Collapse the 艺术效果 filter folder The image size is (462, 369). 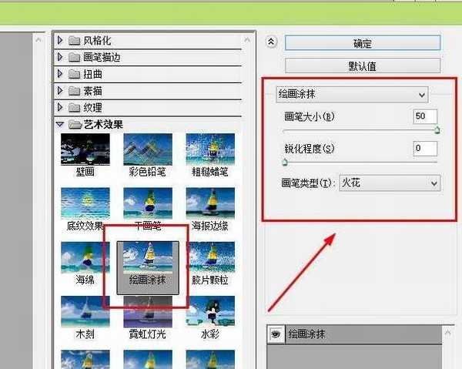pos(61,125)
